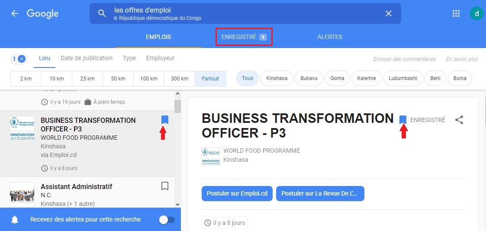Share the Business Transformation Officer job
The image size is (486, 231).
pyautogui.click(x=459, y=120)
